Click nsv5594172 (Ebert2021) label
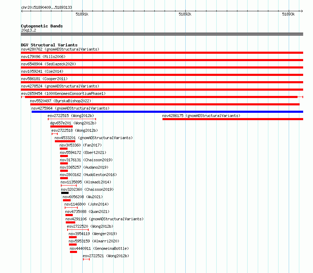The height and width of the screenshot is (273, 313). click(x=83, y=152)
